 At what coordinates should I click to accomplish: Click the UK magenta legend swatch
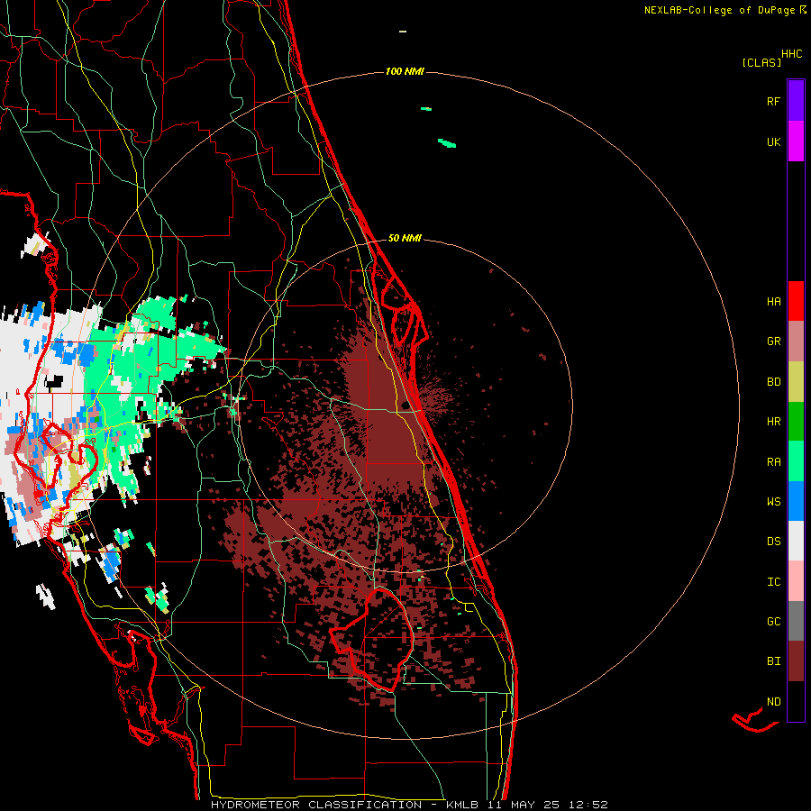point(796,141)
